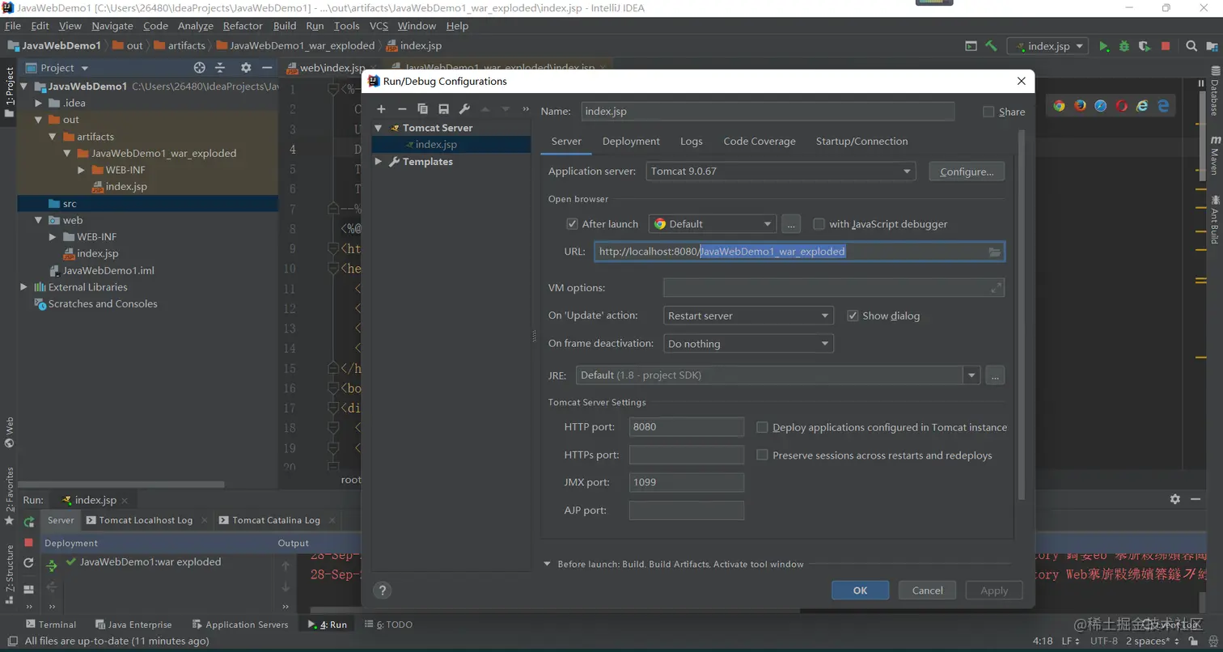Click the Save Configuration disk icon

[443, 109]
